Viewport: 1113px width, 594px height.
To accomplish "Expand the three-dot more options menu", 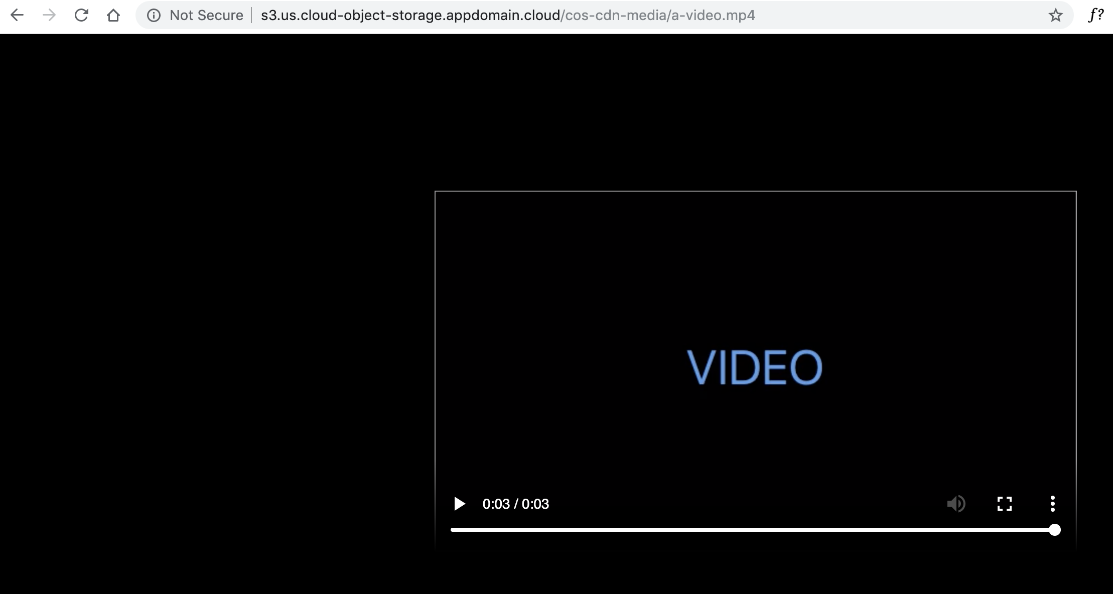I will click(1051, 504).
